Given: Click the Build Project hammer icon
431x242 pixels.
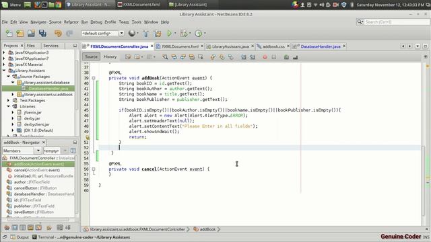Looking at the screenshot, I should point(146,34).
